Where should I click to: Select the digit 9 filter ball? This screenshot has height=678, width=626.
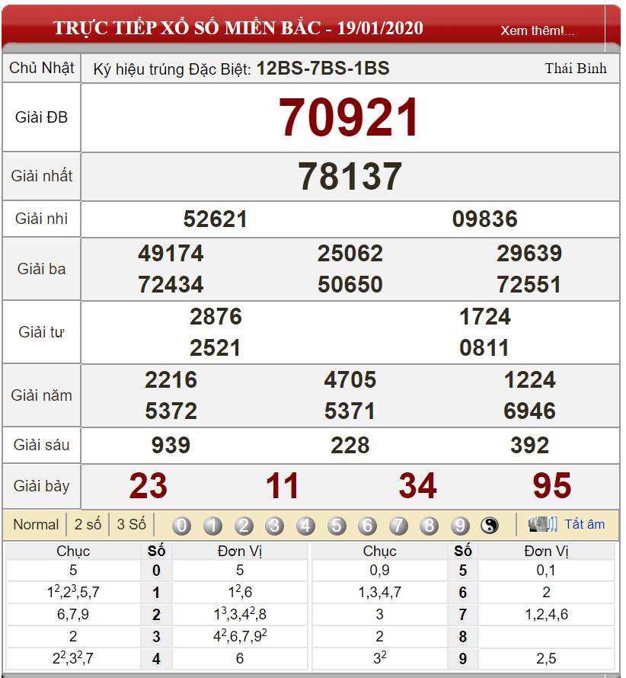[460, 526]
